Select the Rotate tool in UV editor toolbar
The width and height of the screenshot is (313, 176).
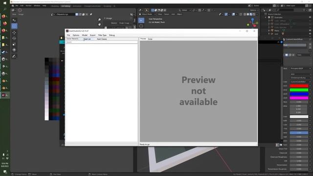(x=14, y=38)
